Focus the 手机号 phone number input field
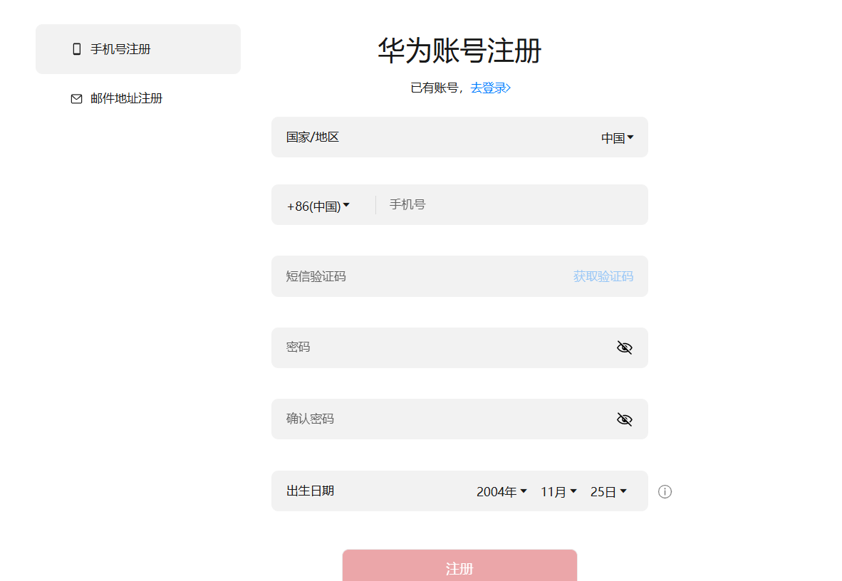Image resolution: width=842 pixels, height=581 pixels. [510, 204]
